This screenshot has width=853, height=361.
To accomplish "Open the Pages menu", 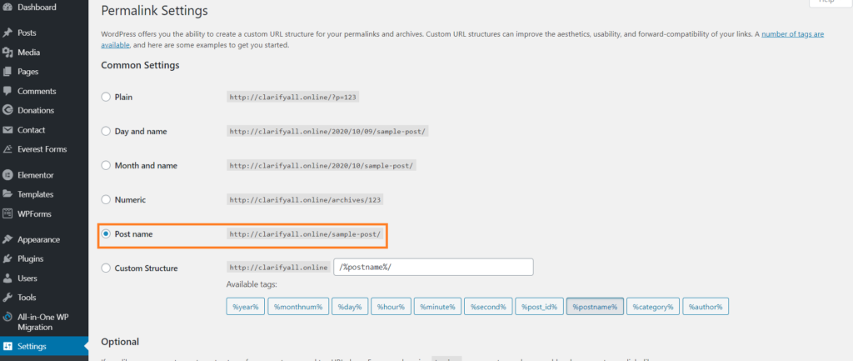I will click(27, 72).
